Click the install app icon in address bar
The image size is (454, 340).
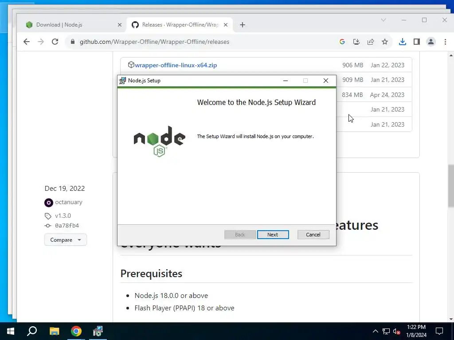pos(356,42)
